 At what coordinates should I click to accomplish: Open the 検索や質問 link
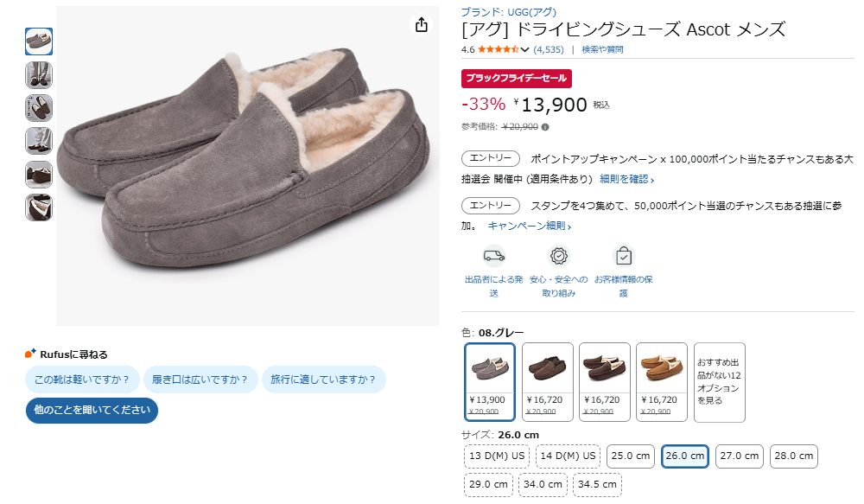coord(602,49)
